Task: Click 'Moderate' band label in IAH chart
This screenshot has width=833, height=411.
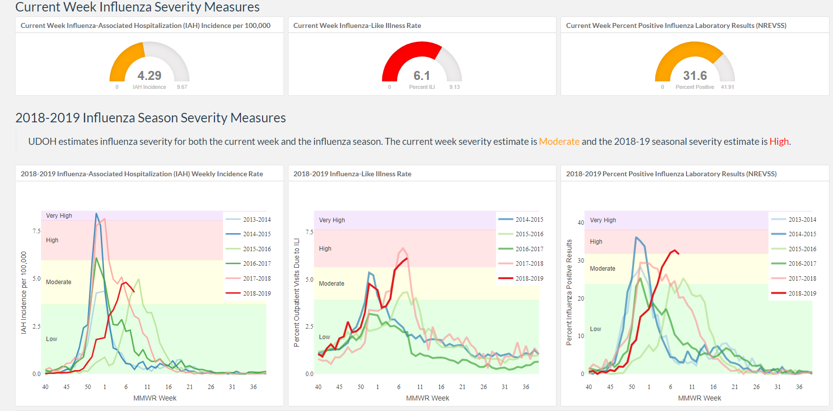Action: coord(58,282)
